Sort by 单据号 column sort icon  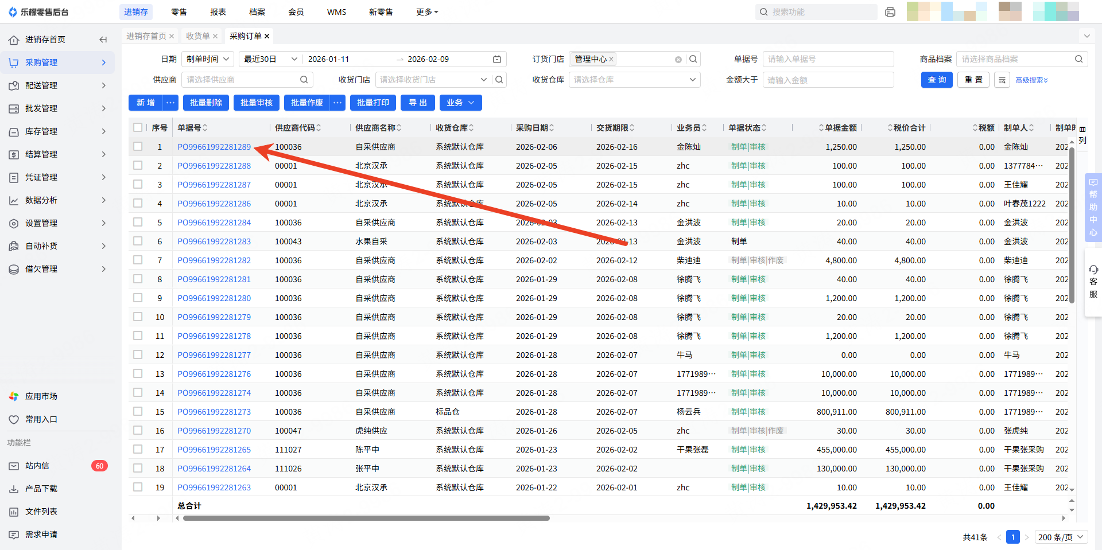[x=205, y=128]
